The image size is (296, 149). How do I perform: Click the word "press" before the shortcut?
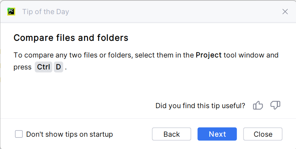click(x=22, y=67)
